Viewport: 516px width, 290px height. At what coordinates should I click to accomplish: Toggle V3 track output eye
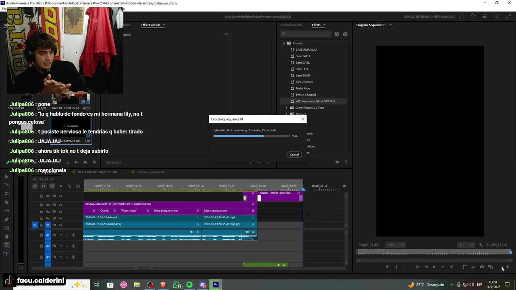tap(60, 211)
